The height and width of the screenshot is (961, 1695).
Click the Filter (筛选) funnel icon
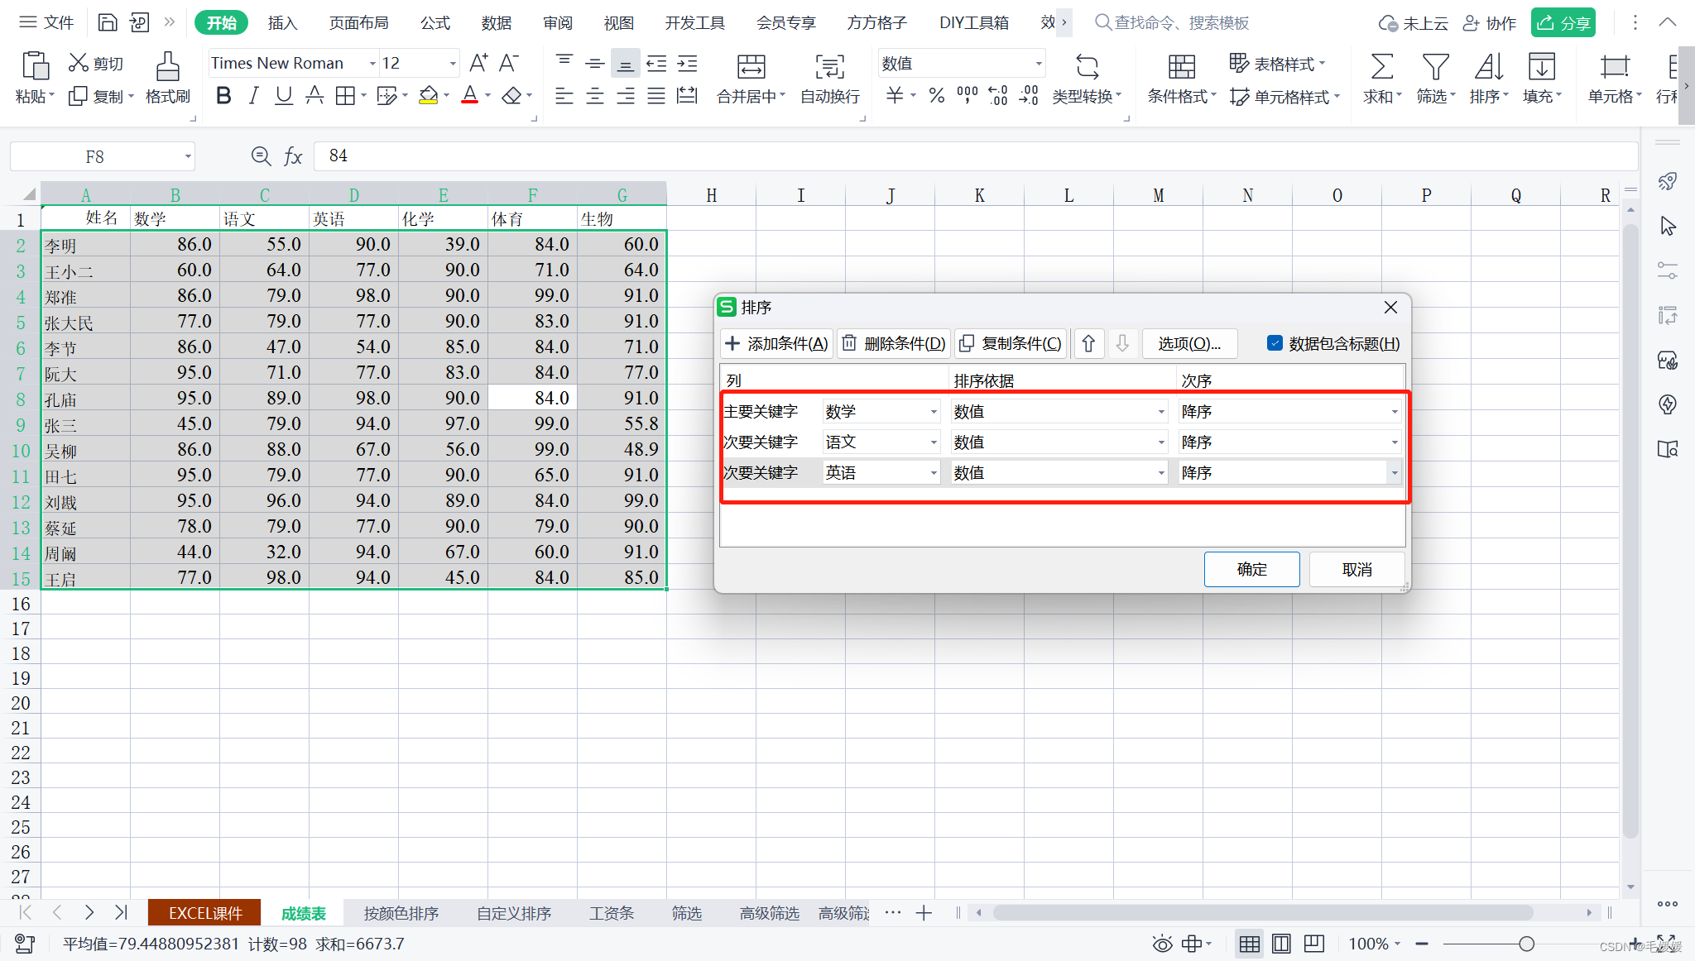[1434, 67]
